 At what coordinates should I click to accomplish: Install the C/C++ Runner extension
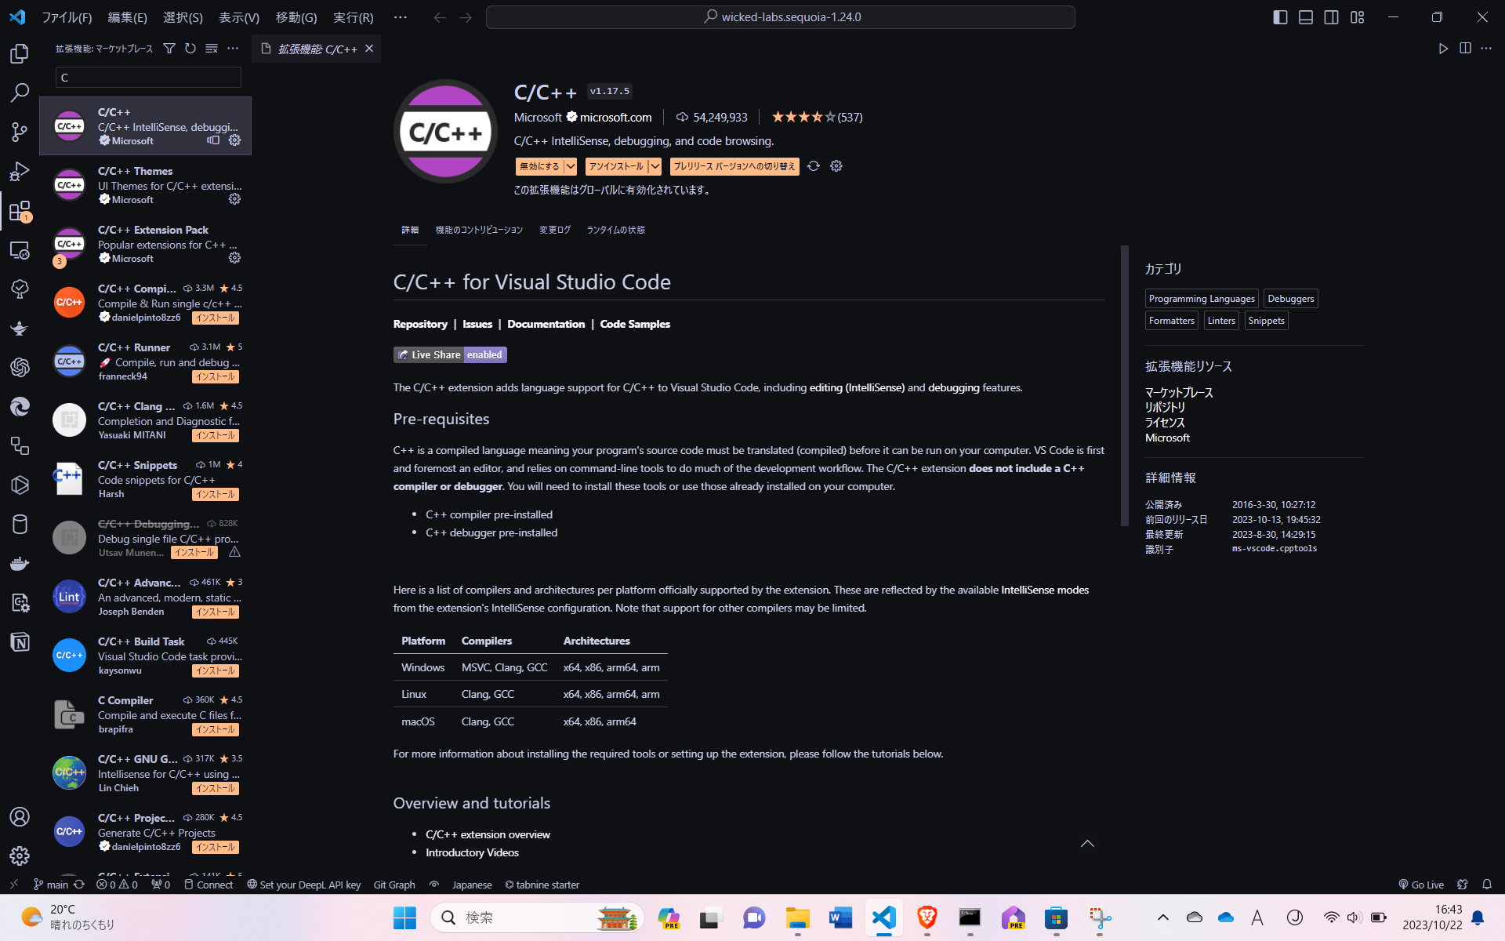tap(216, 377)
